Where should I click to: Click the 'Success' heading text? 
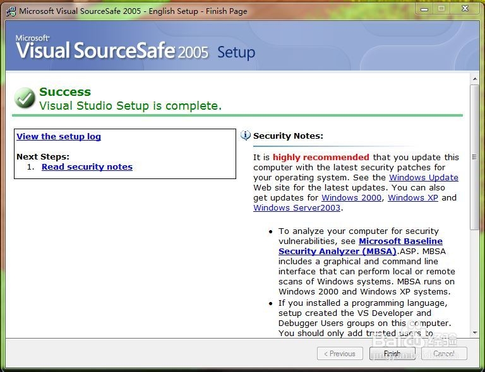pos(65,91)
